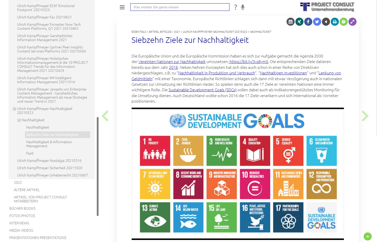Open 'Nachhaltigen Investitionen' link

click(x=283, y=73)
